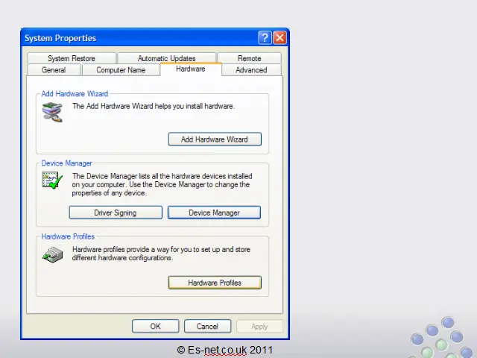Screen dimensions: 477x358
Task: Confirm with the OK button
Action: click(156, 327)
